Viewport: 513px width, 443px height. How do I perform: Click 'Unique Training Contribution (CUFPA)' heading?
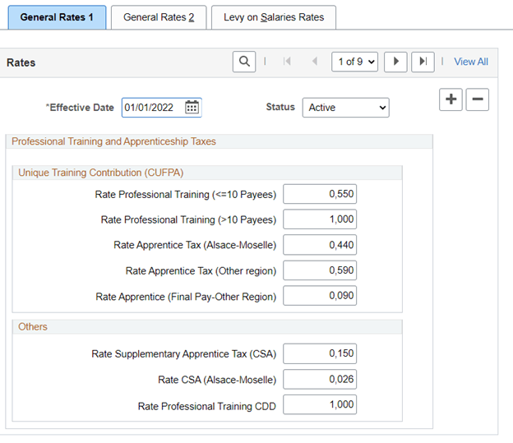(101, 173)
